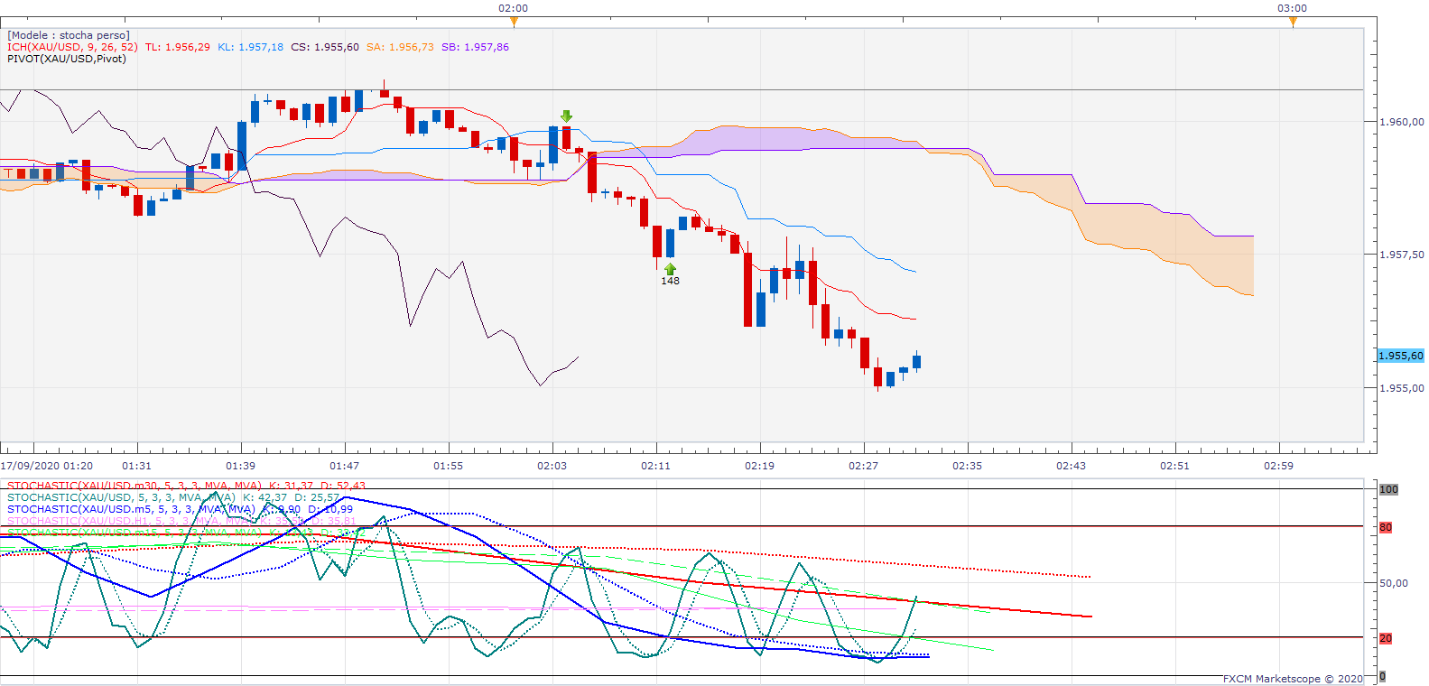The image size is (1429, 686).
Task: Click the SB: 1.957,86 value
Action: pyautogui.click(x=475, y=47)
